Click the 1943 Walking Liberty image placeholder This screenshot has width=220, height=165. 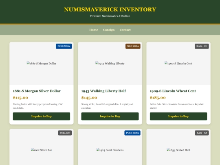pyautogui.click(x=110, y=64)
